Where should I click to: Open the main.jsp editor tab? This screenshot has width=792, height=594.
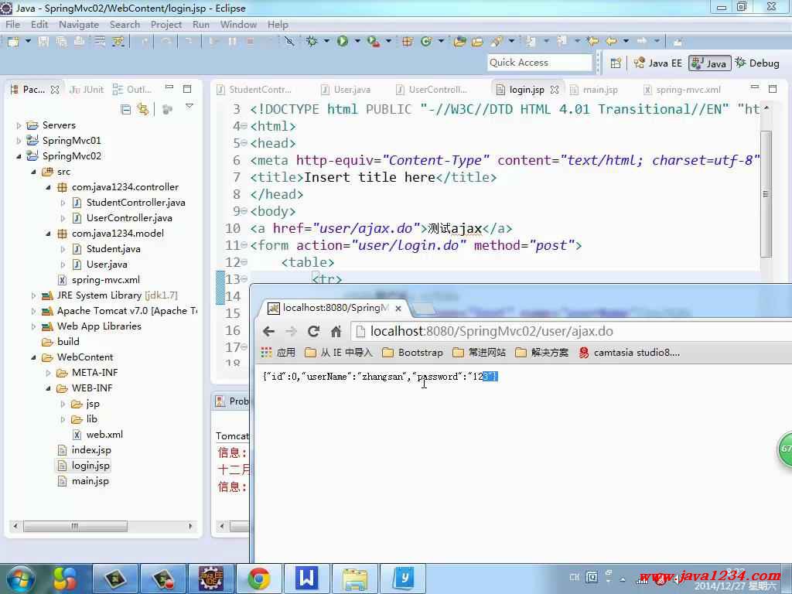tap(594, 90)
